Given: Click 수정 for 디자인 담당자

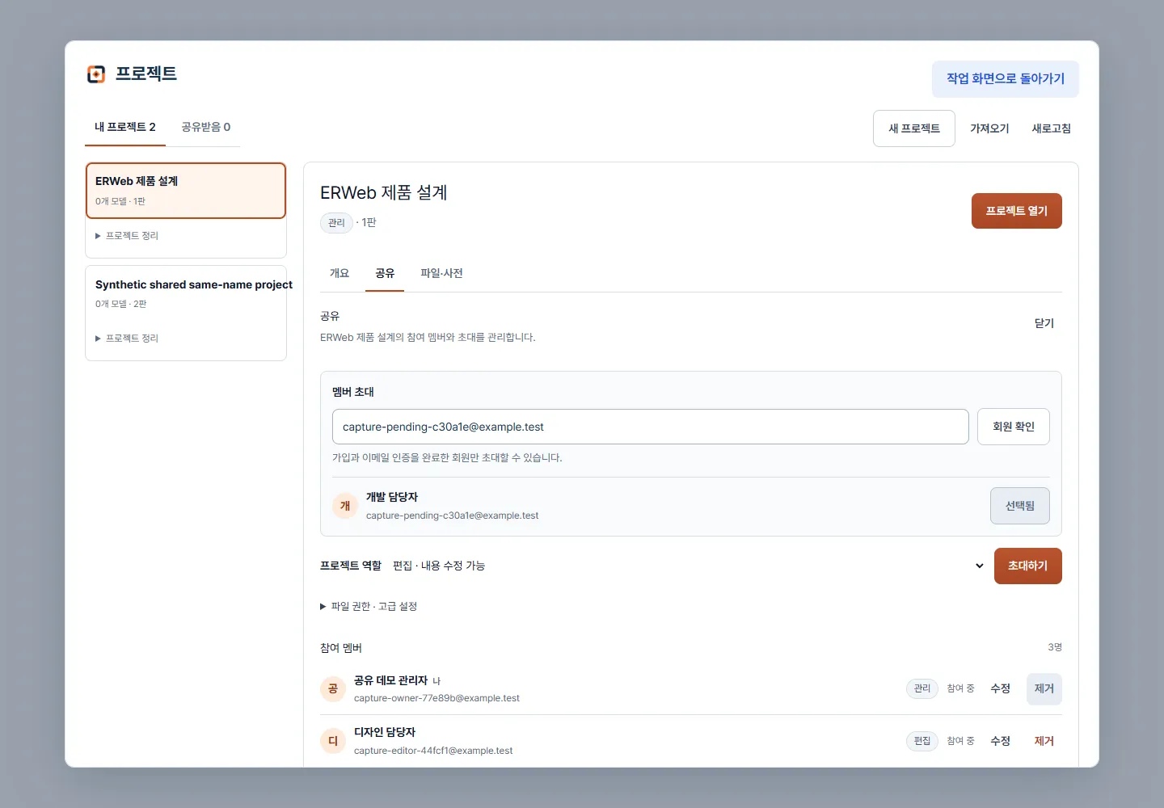Looking at the screenshot, I should (x=1001, y=741).
